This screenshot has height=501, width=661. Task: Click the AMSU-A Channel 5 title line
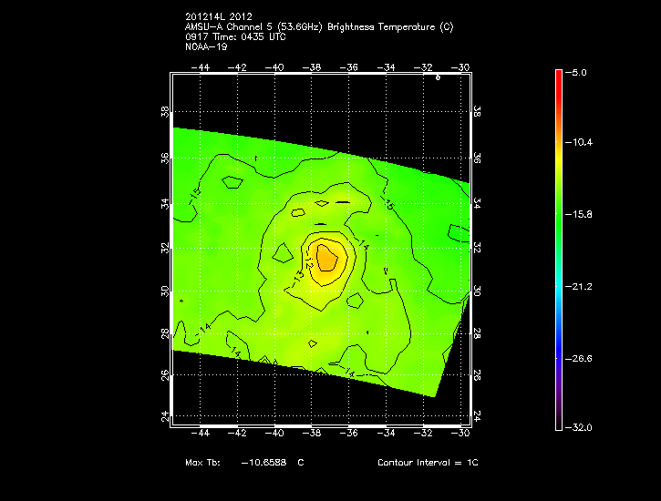click(x=318, y=26)
